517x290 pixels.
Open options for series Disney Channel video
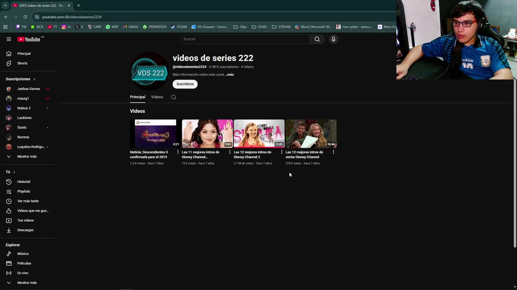(333, 152)
